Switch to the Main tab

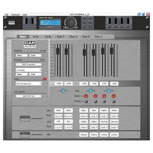click(23, 37)
